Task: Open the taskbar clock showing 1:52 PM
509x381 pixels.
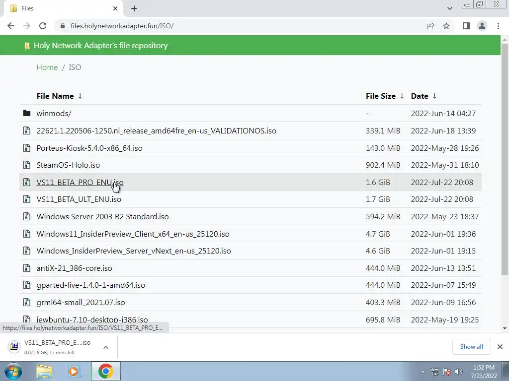Action: click(x=484, y=372)
